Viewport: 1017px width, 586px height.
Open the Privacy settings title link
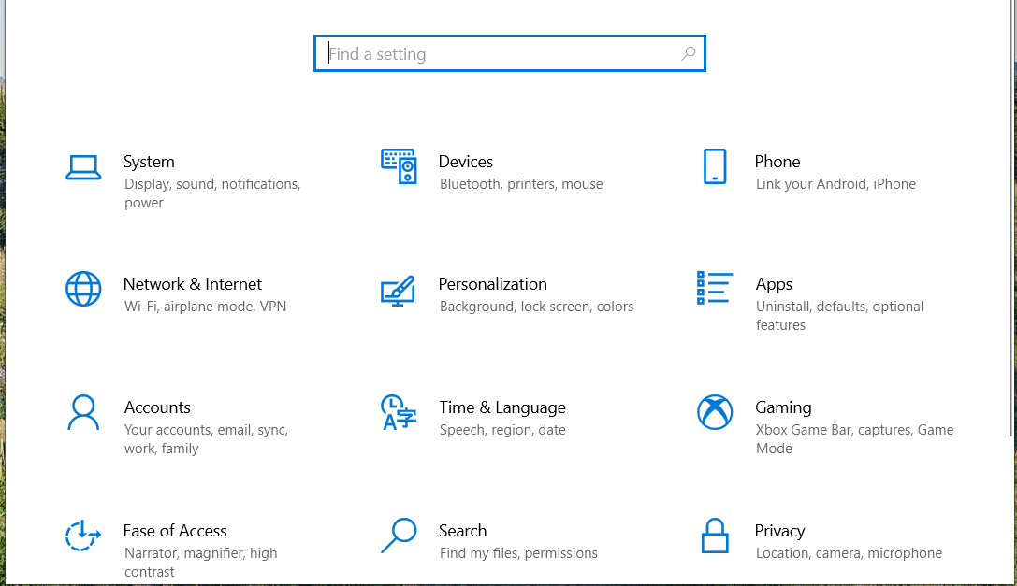(779, 531)
